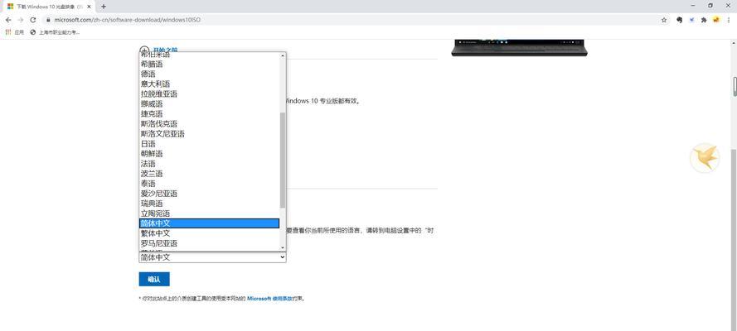Open the blue bird extension icon
737x331 pixels.
point(691,20)
